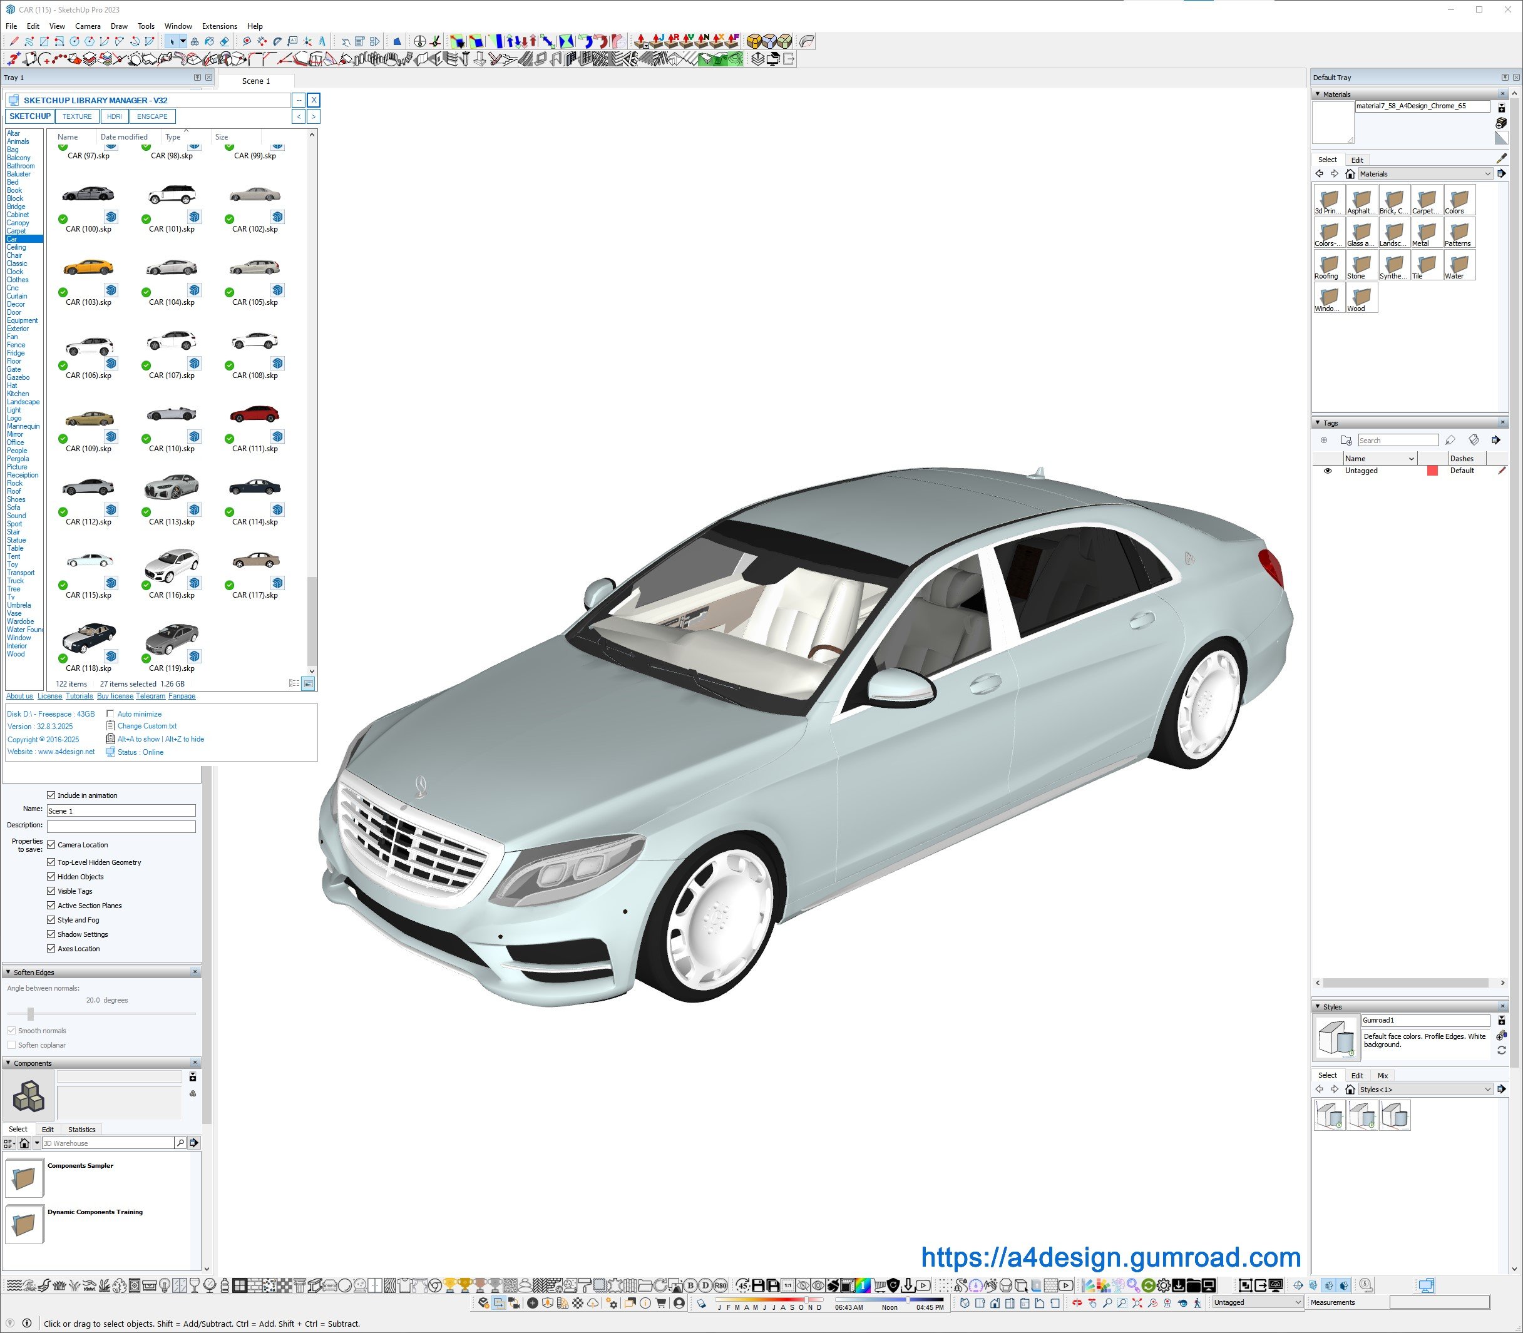Screen dimensions: 1523x1333
Task: Uncheck Shadow Settings property
Action: point(51,934)
